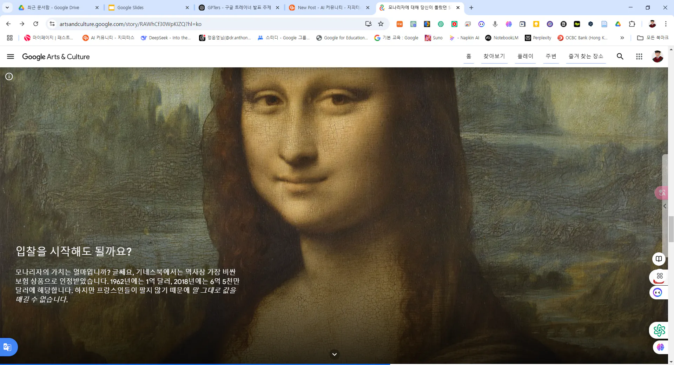The width and height of the screenshot is (674, 365).
Task: Click the green knot-logo floating button
Action: coord(659,330)
